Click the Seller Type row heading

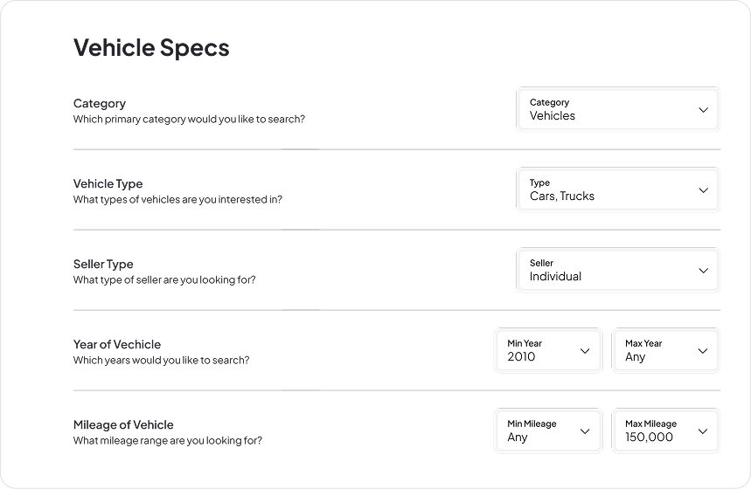pos(103,264)
